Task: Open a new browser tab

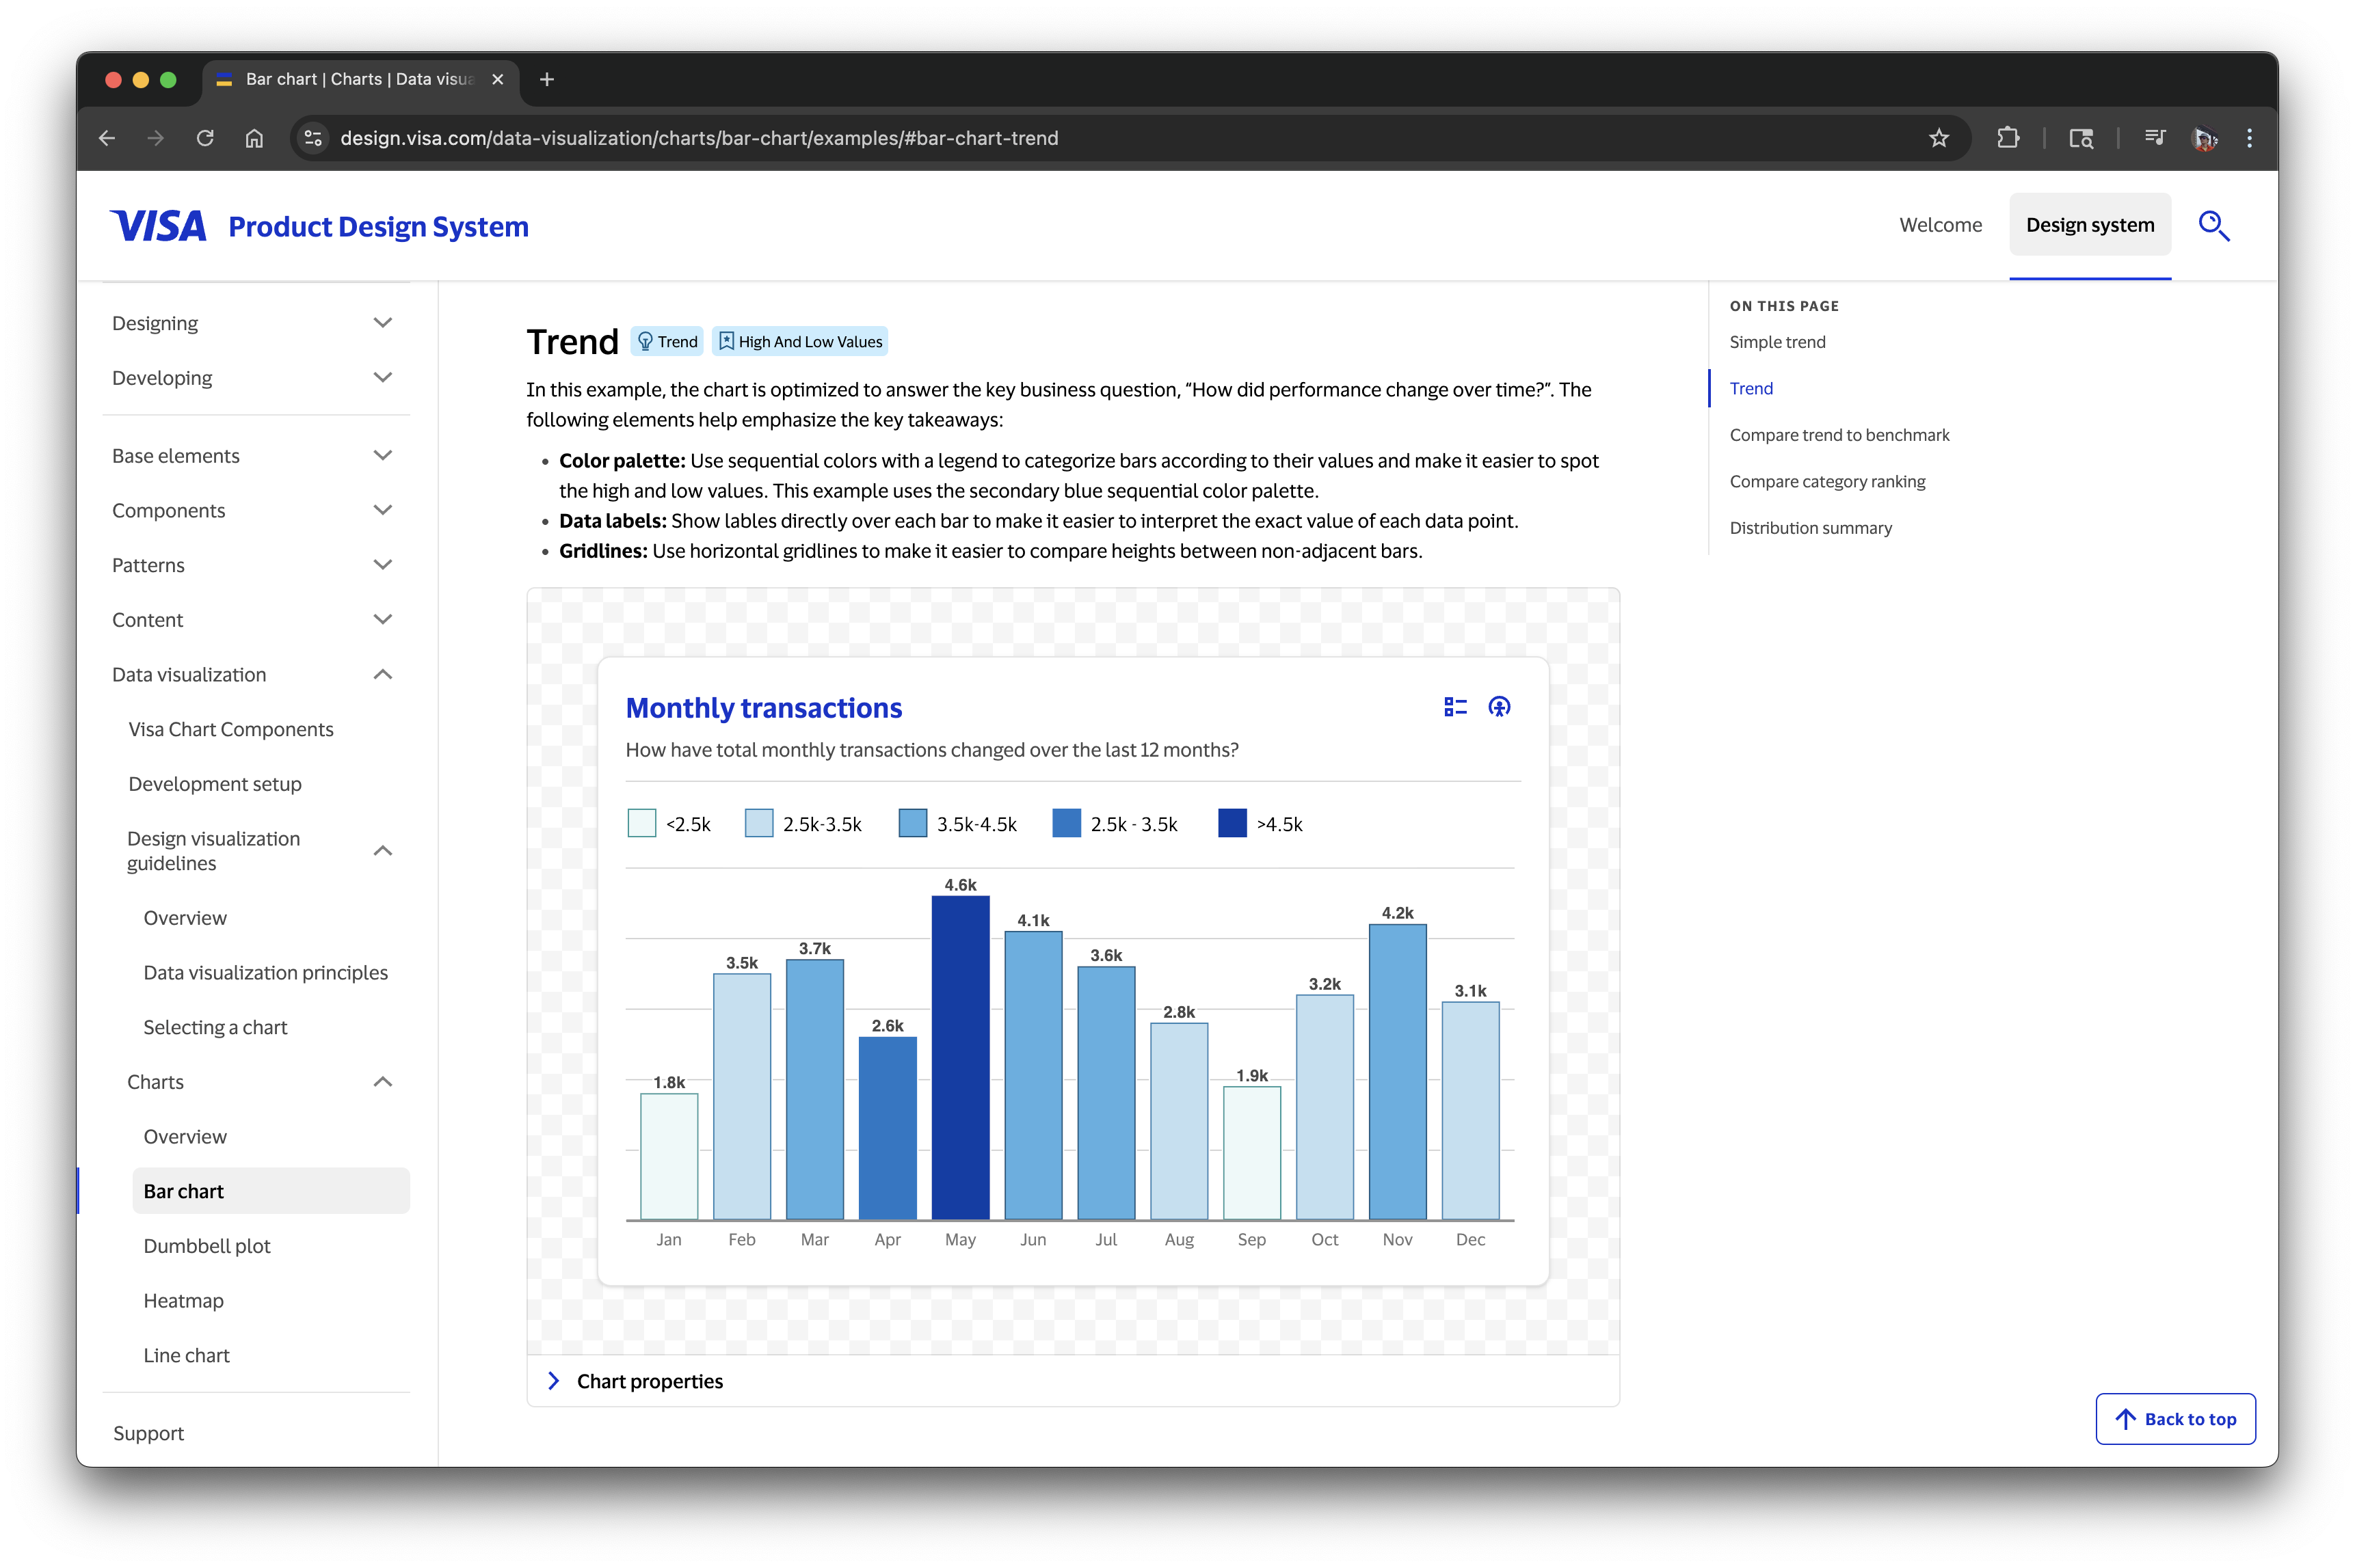Action: pos(546,79)
